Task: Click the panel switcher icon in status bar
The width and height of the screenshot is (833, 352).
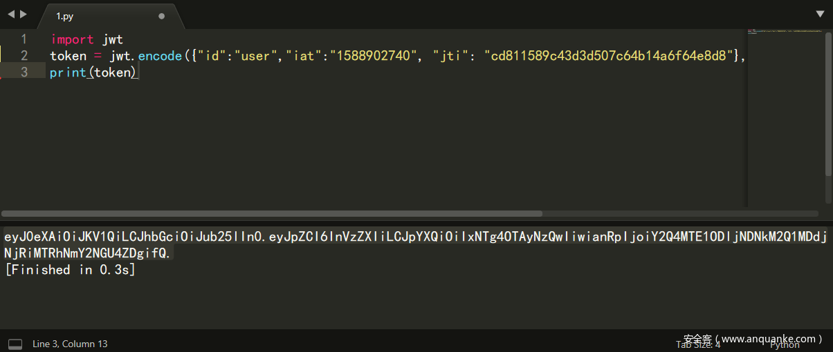Action: pos(15,344)
